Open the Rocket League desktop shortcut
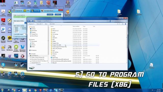The width and height of the screenshot is (163, 92). click(10, 75)
